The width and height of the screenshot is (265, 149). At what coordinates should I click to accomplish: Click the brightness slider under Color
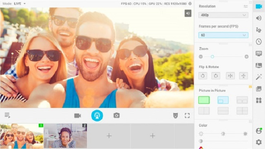click(x=223, y=134)
